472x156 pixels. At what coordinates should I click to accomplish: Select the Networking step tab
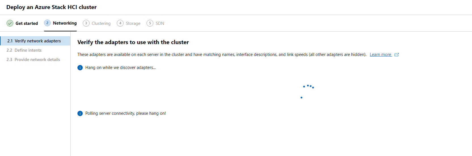point(65,23)
